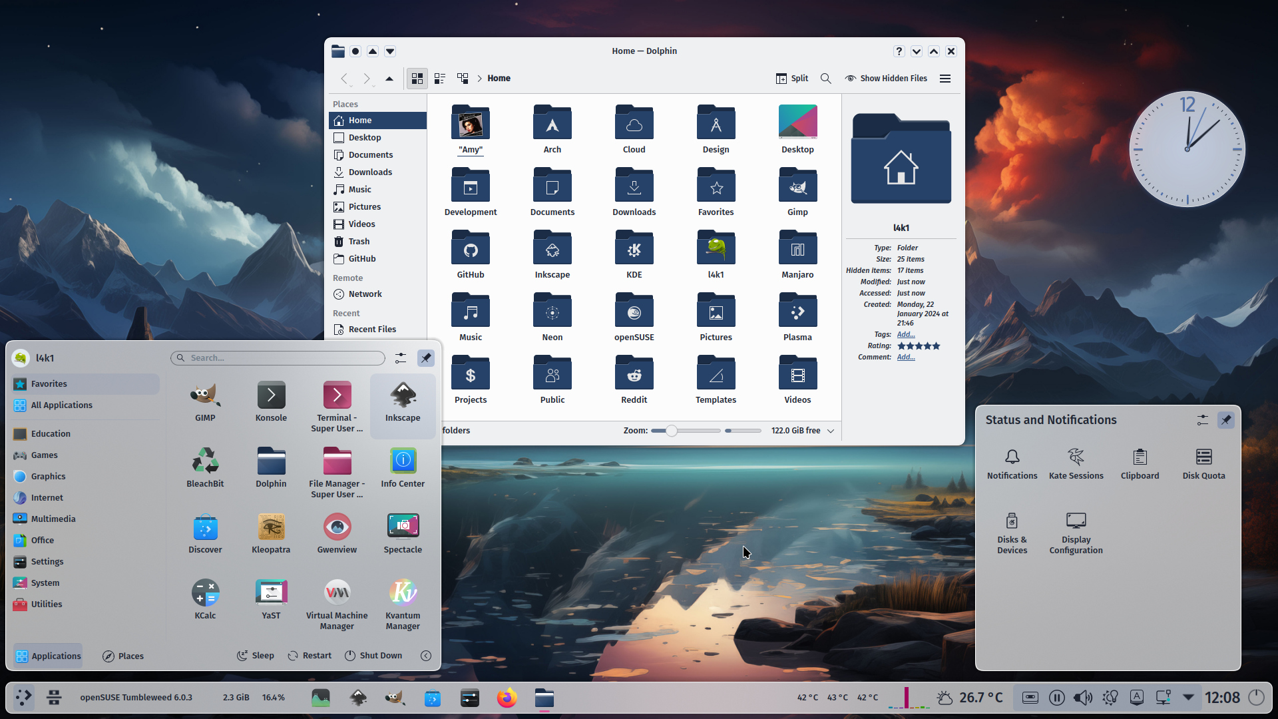Launch KCalc calculator
The image size is (1278, 719).
(205, 600)
